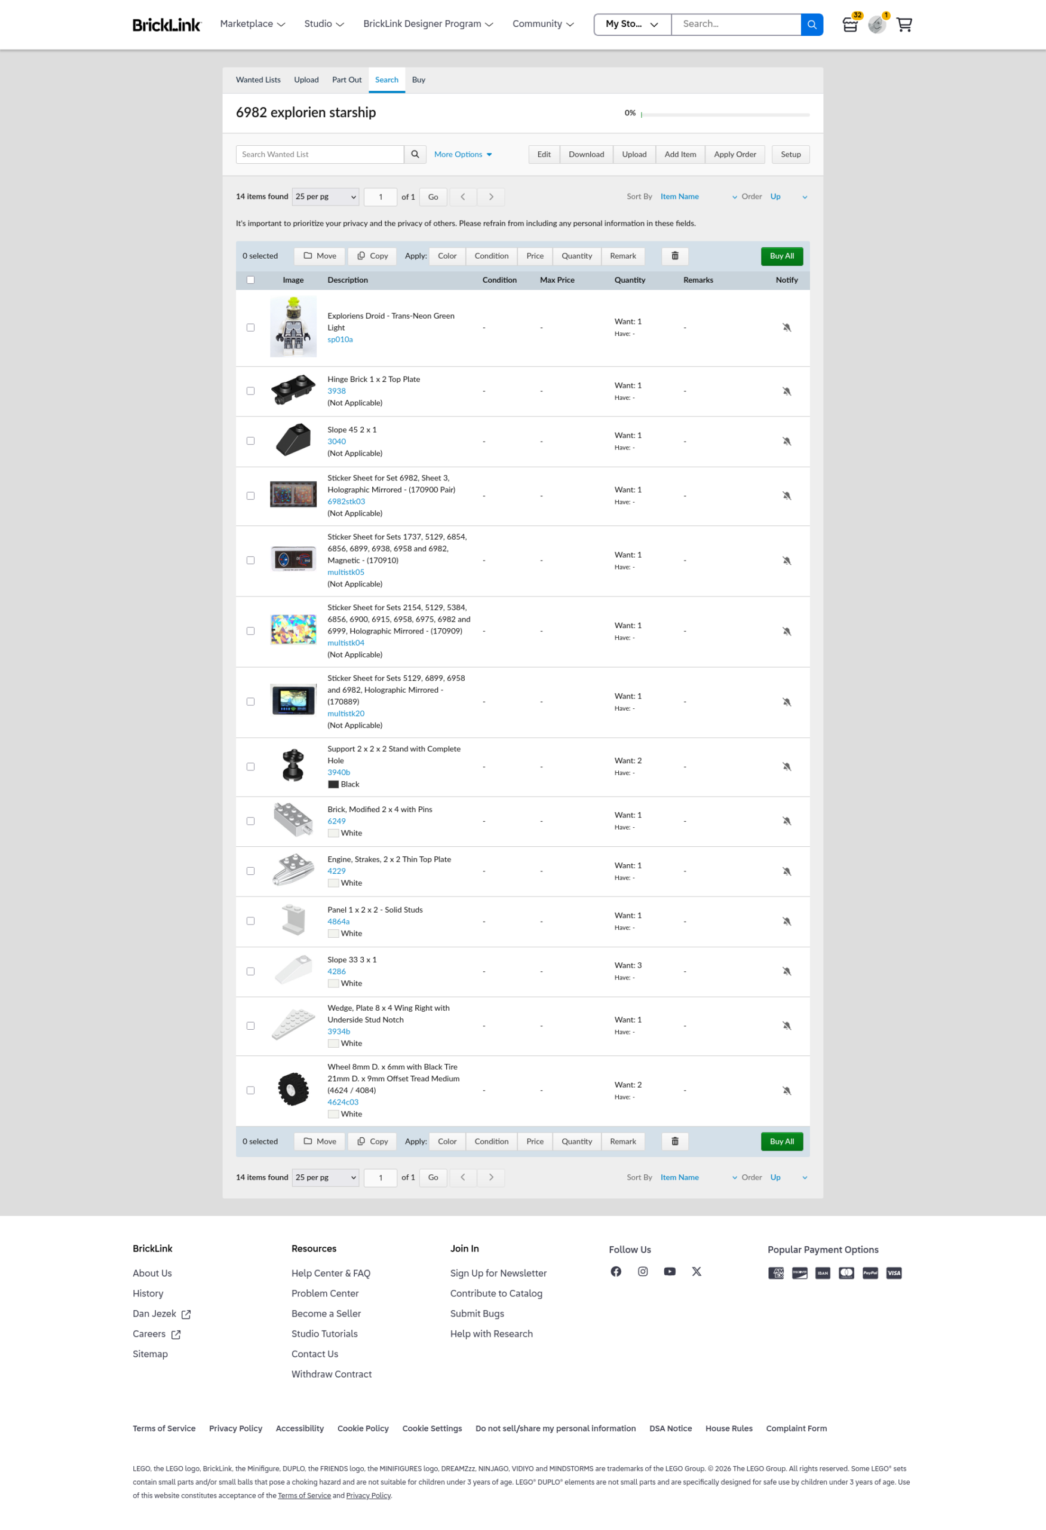Click the Download button
Viewport: 1046px width, 1530px height.
586,154
